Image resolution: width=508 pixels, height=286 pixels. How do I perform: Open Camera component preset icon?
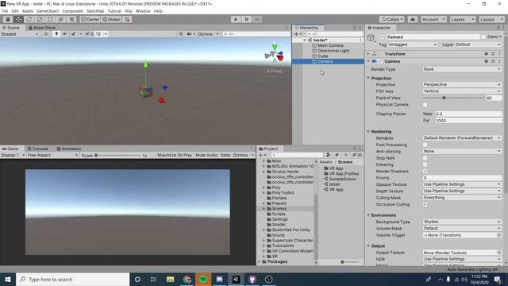493,61
